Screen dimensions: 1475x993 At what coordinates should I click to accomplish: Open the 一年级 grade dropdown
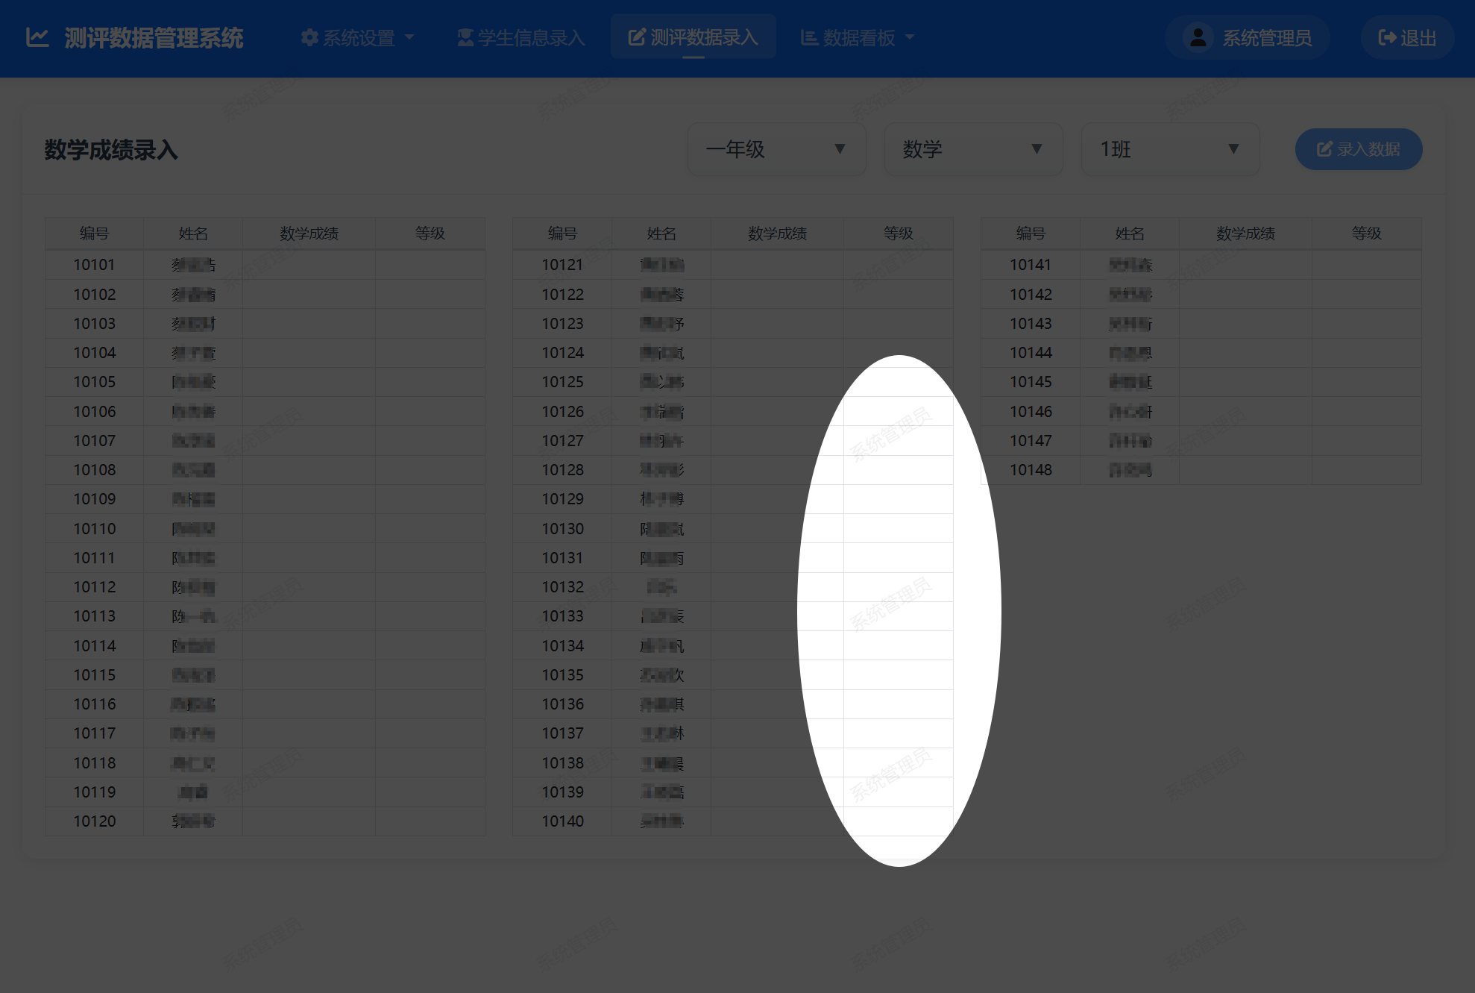777,149
